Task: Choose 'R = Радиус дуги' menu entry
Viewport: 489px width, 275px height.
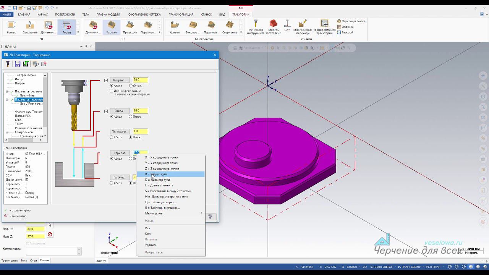Action: [x=171, y=174]
